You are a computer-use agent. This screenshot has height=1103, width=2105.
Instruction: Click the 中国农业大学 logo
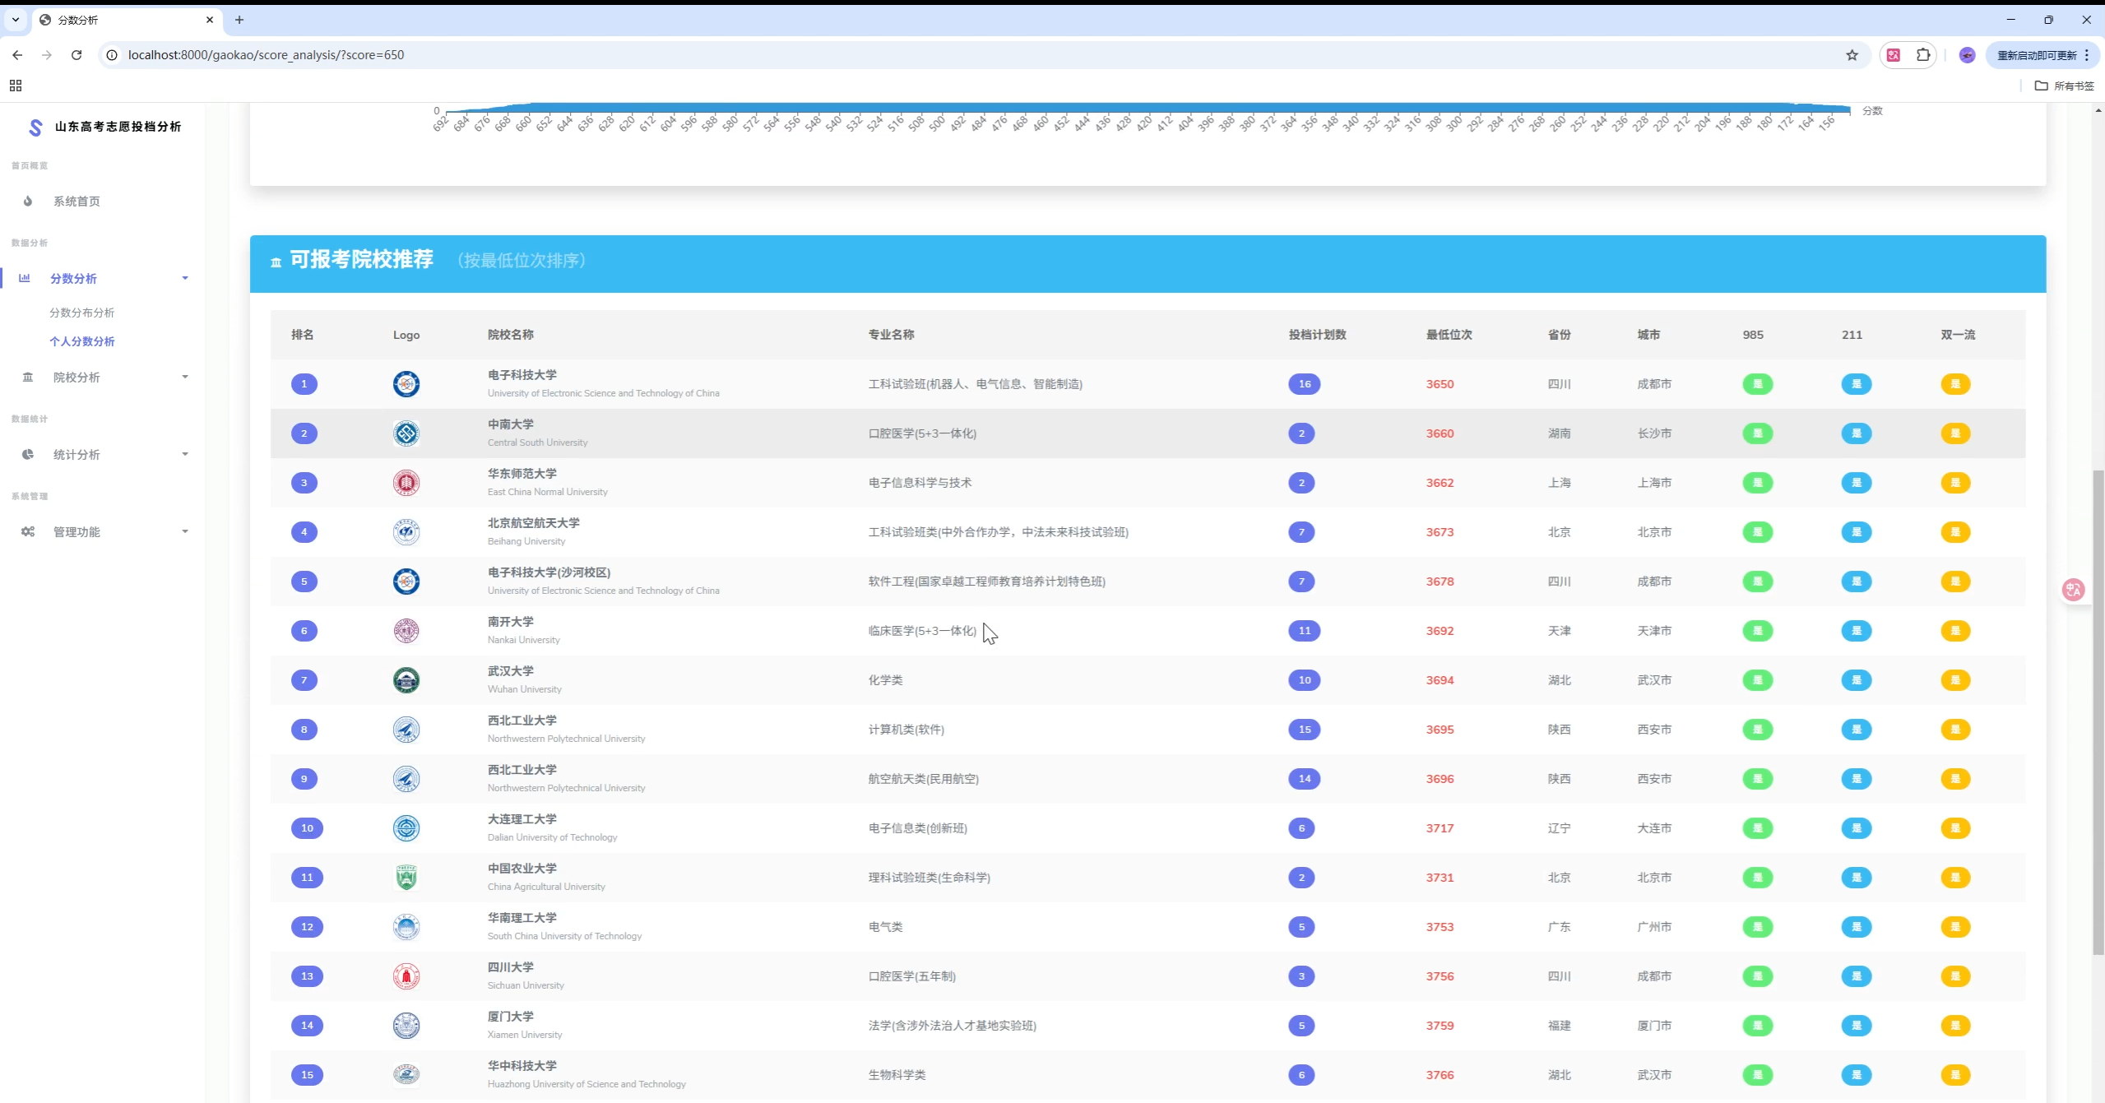pyautogui.click(x=406, y=878)
